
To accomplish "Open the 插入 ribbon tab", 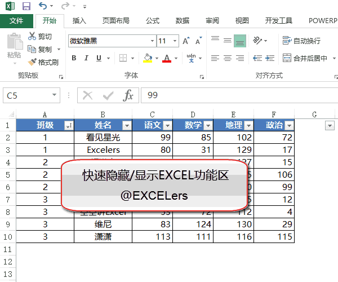I will (x=79, y=20).
